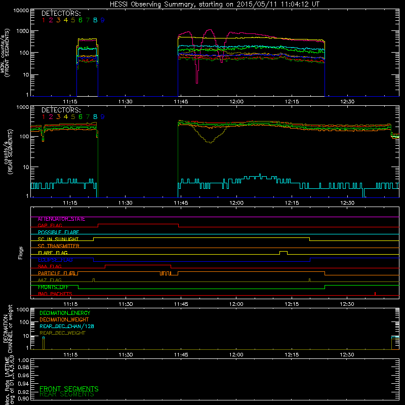Select cyan detector "8" in front segments legend

tap(95, 20)
